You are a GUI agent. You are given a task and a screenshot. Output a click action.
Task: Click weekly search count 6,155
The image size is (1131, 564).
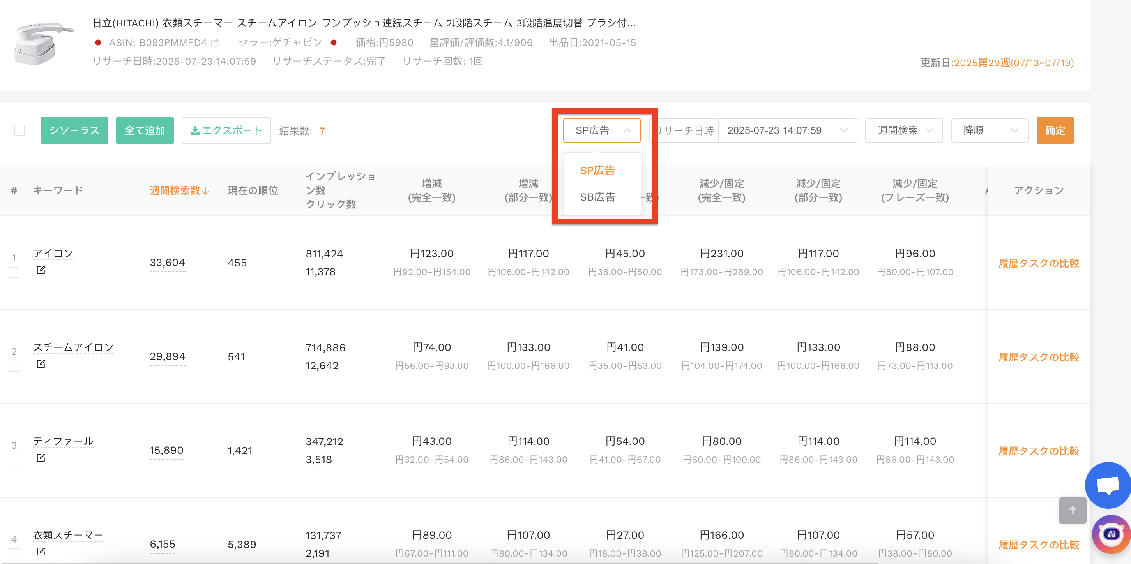[x=163, y=544]
